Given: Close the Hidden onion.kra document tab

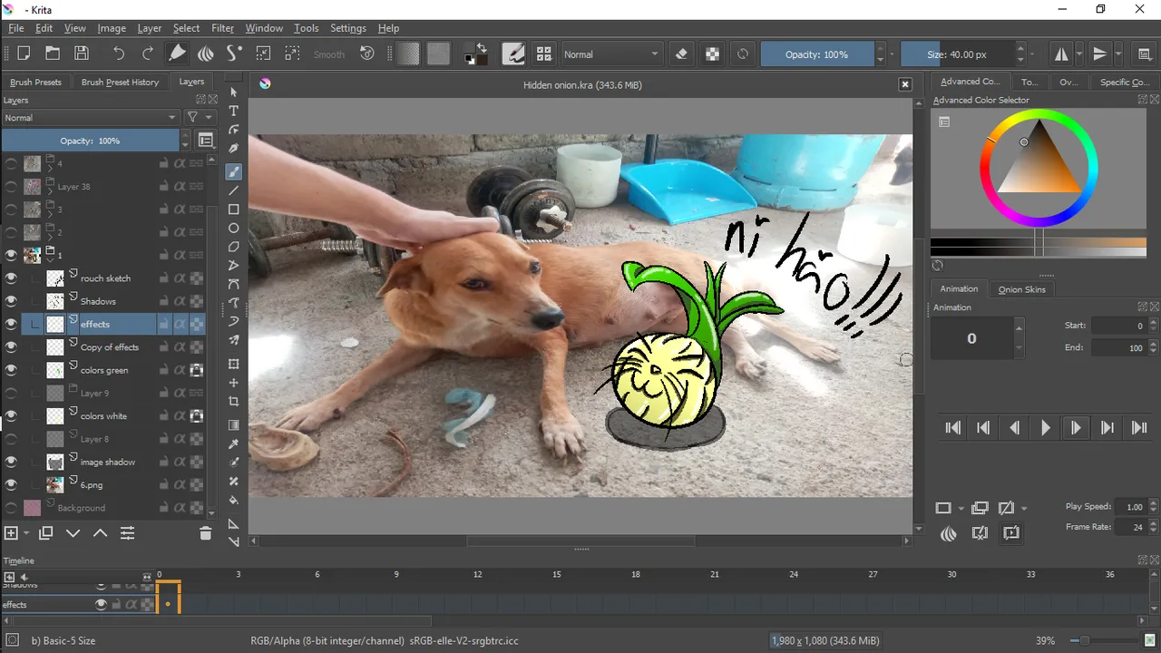Looking at the screenshot, I should [x=904, y=84].
